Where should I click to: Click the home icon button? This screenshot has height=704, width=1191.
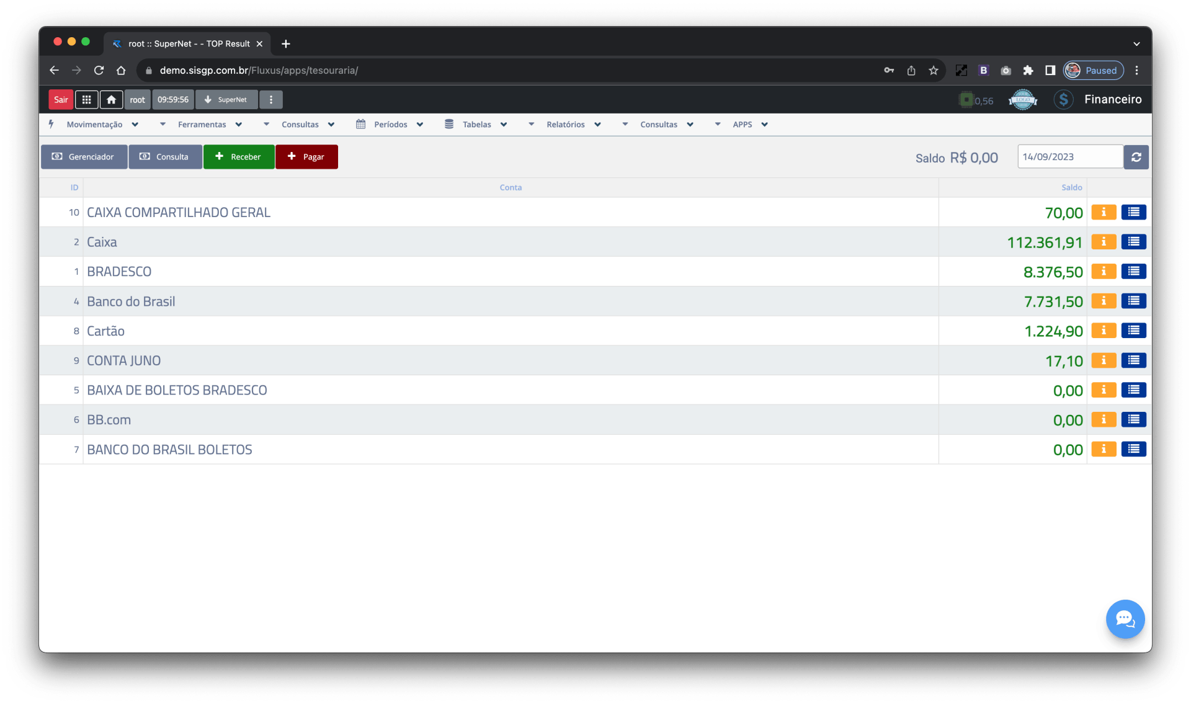pos(111,99)
